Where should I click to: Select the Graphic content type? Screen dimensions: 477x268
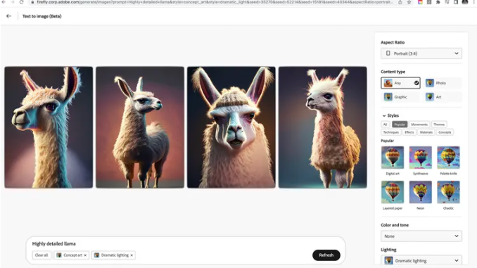[400, 97]
